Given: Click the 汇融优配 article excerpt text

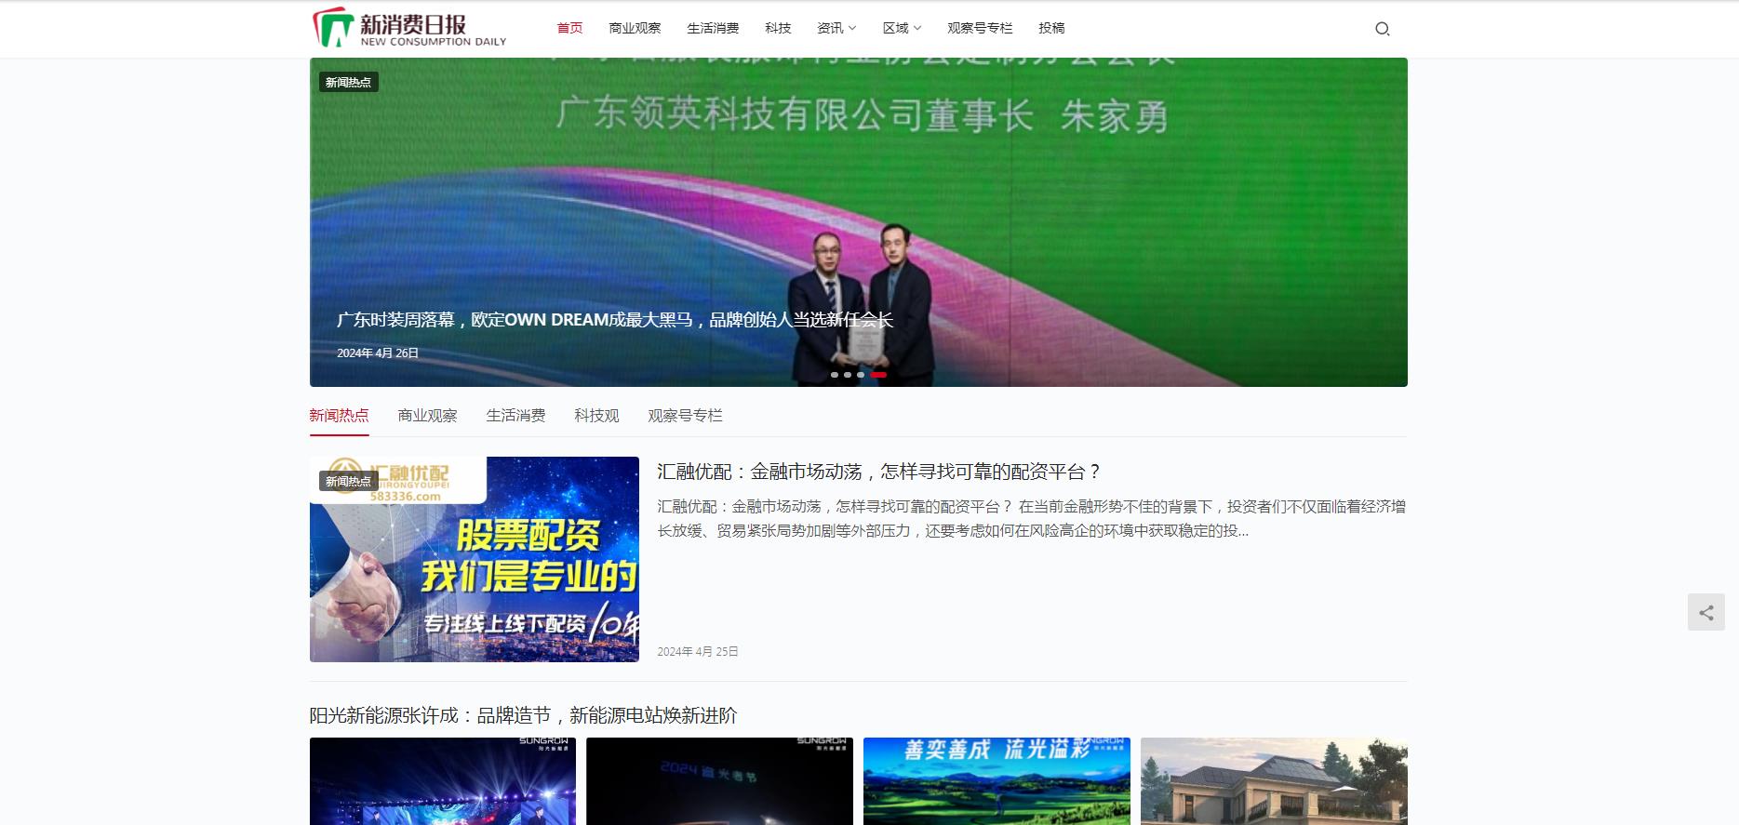Looking at the screenshot, I should pyautogui.click(x=1031, y=519).
